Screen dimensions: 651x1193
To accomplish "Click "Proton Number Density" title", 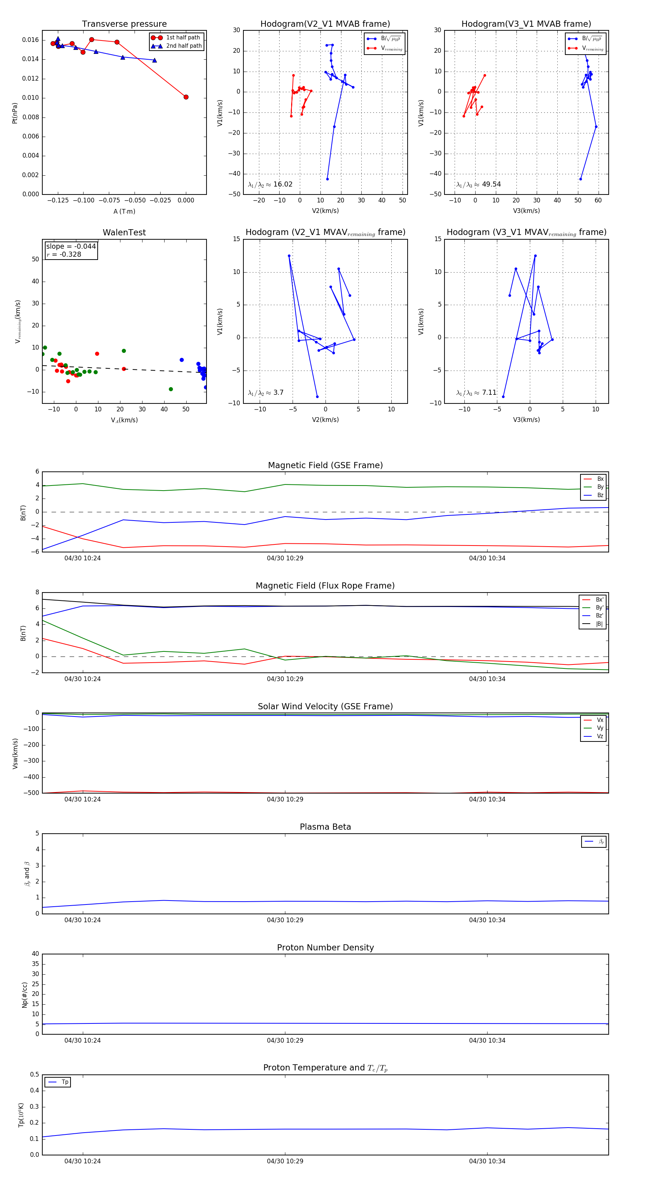I will pos(325,948).
